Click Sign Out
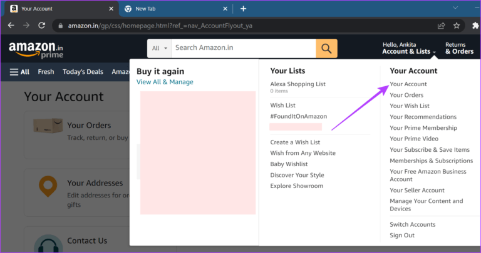Screen dimensions: 481x253 pyautogui.click(x=402, y=236)
